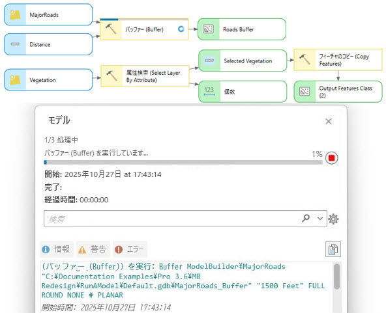Expand the search options dropdown arrow
Screen dimensions: 386x313
[319, 218]
